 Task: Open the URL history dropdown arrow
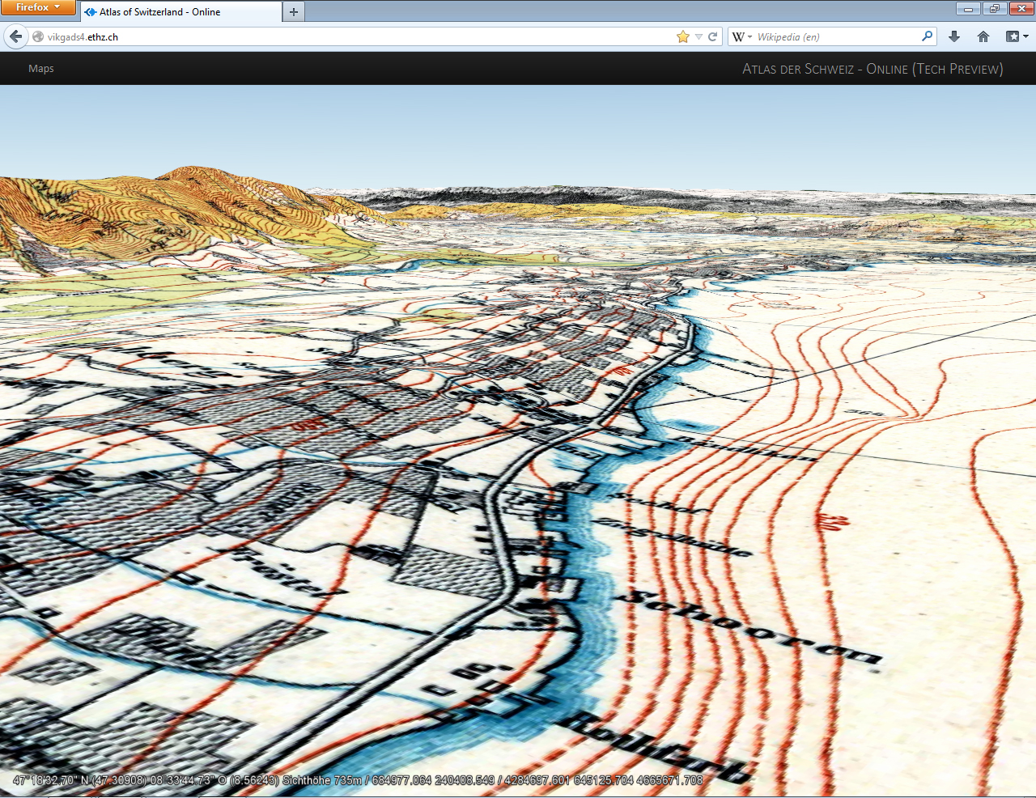698,37
